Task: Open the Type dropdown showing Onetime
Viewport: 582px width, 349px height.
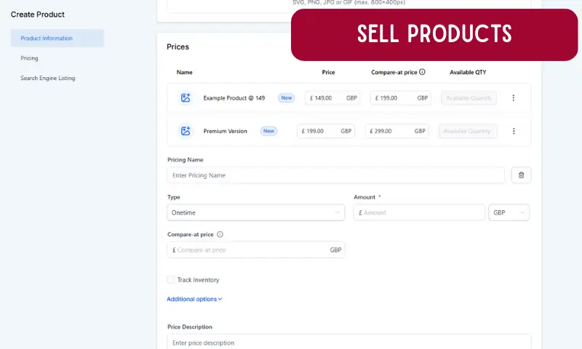Action: (255, 212)
